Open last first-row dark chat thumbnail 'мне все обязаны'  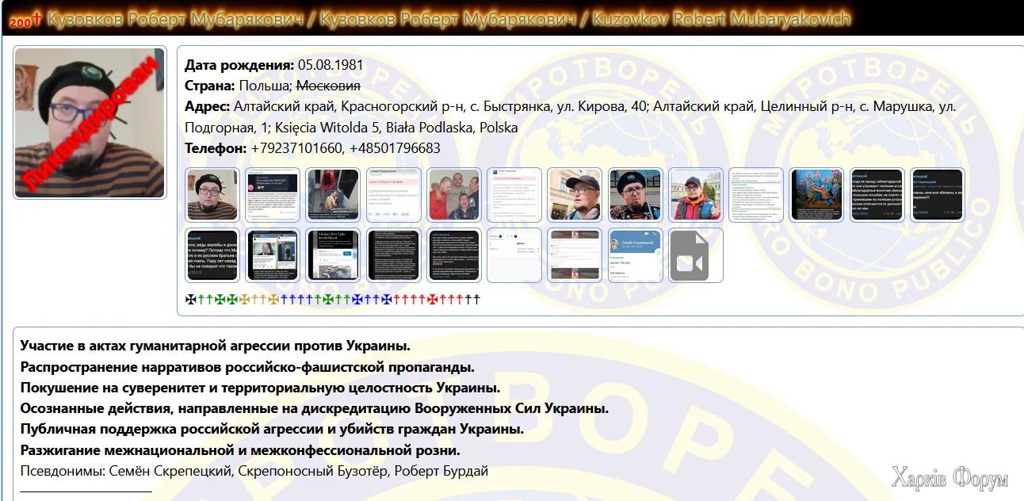938,195
